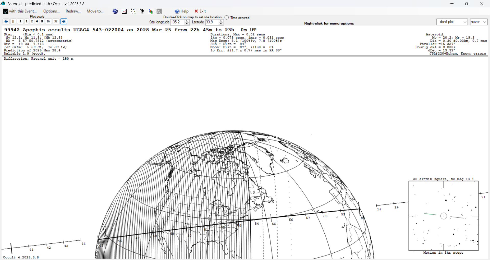Click the '30 arcmin square, to mag 13.1' caption
490x260 pixels.
point(443,179)
